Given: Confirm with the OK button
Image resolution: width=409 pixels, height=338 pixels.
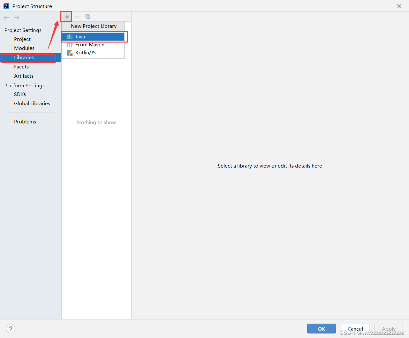Looking at the screenshot, I should tap(322, 329).
